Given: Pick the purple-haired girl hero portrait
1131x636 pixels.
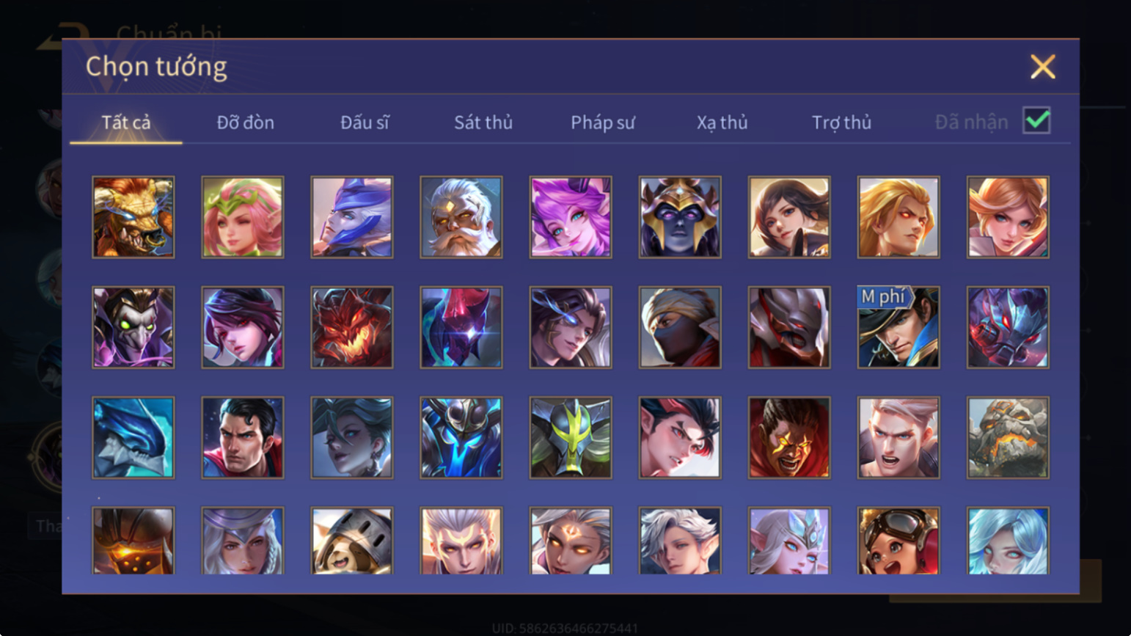Looking at the screenshot, I should [571, 217].
